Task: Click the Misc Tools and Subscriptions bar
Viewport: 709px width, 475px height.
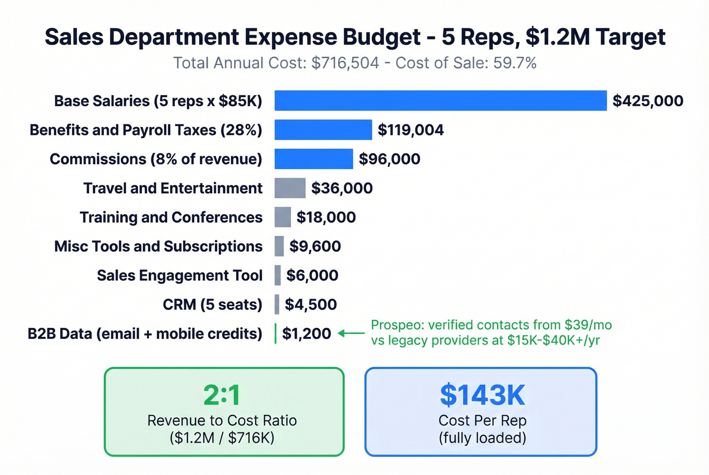Action: coord(279,246)
